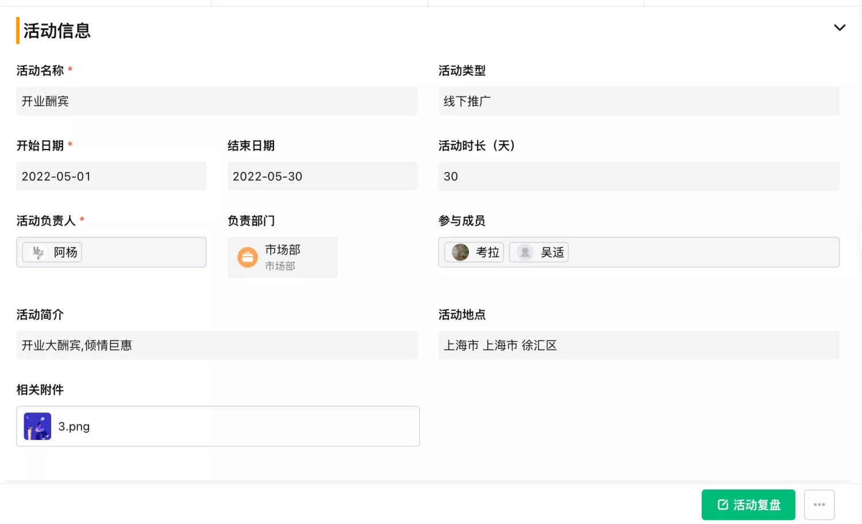This screenshot has height=524, width=862.
Task: Click the 活动地点 field 上海市 徐汇区
Action: tap(638, 345)
